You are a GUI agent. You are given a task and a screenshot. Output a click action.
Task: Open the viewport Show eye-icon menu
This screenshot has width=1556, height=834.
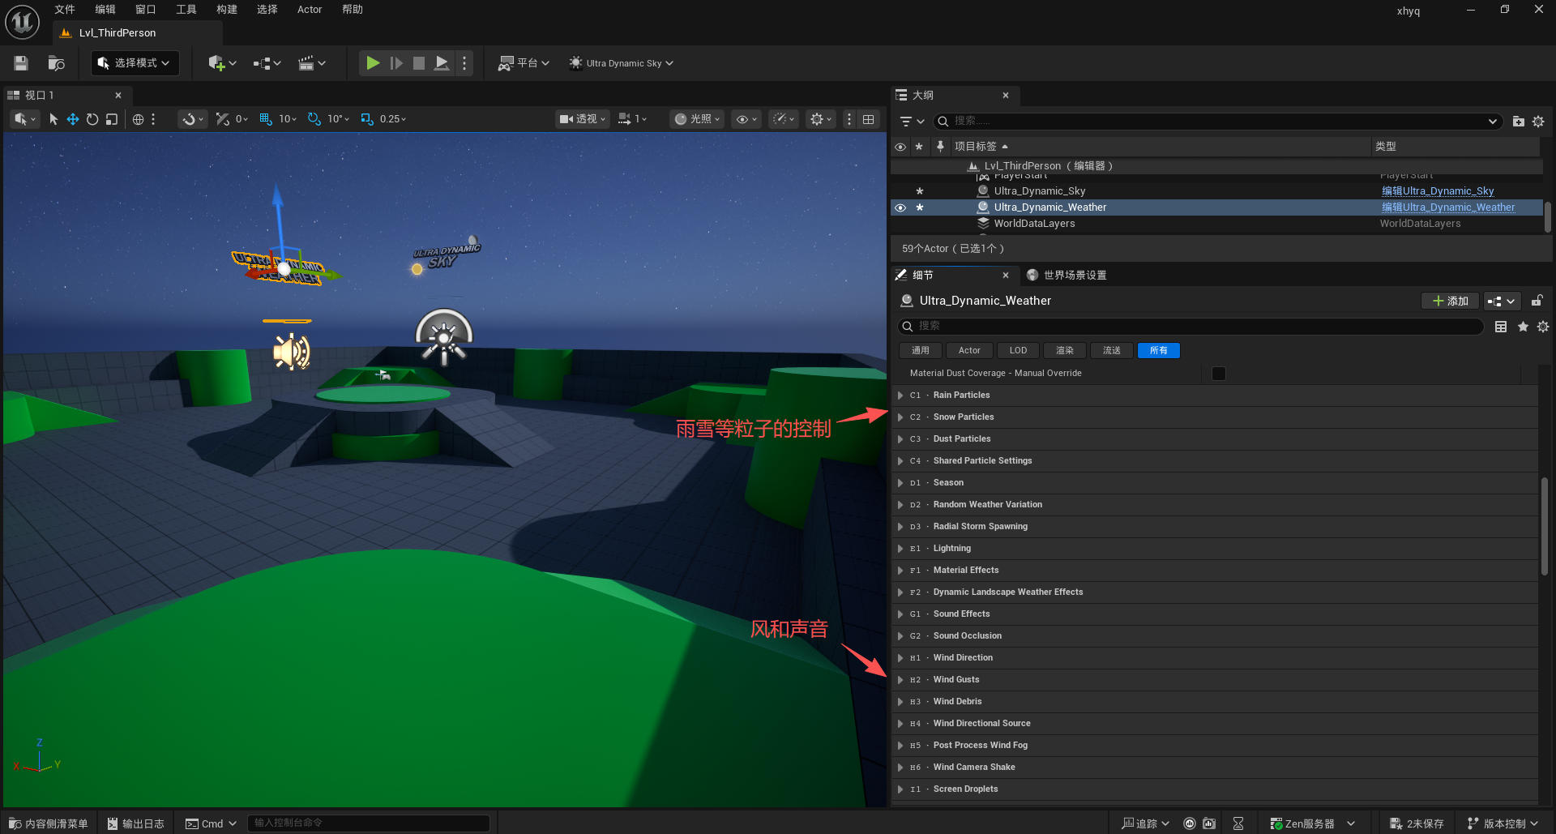coord(746,119)
